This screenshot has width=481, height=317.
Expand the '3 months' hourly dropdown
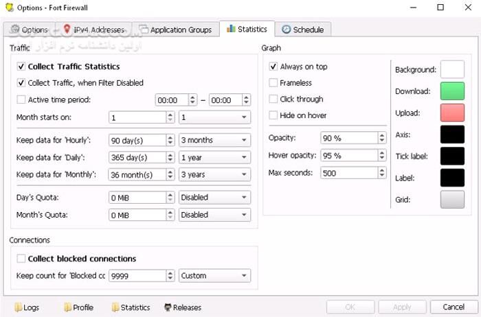[214, 140]
